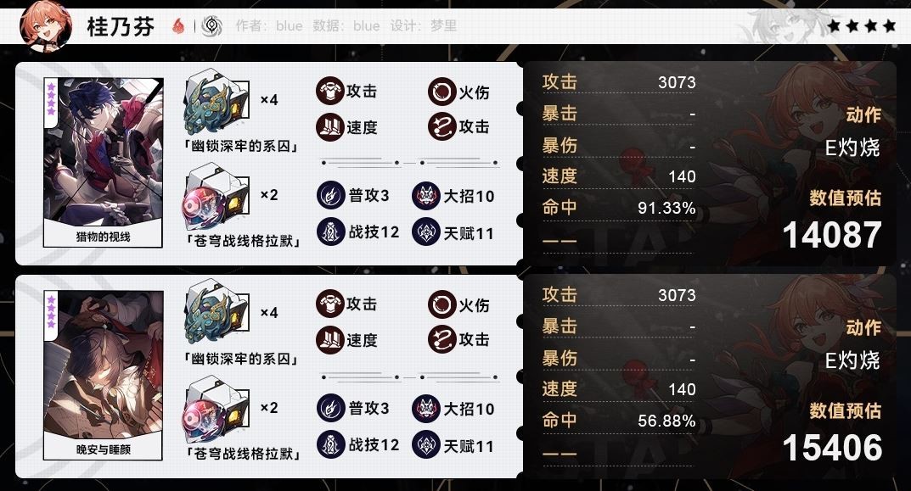The image size is (911, 491).
Task: Click the 战技12 icon in bottom build
Action: [x=331, y=445]
